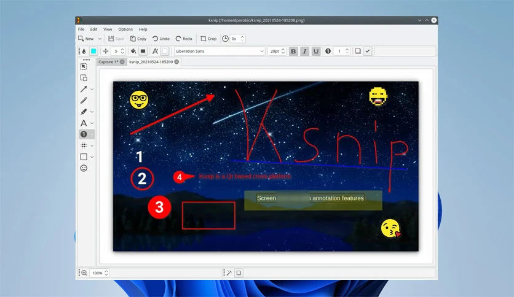Click the Save button
This screenshot has width=514, height=297.
[x=116, y=39]
